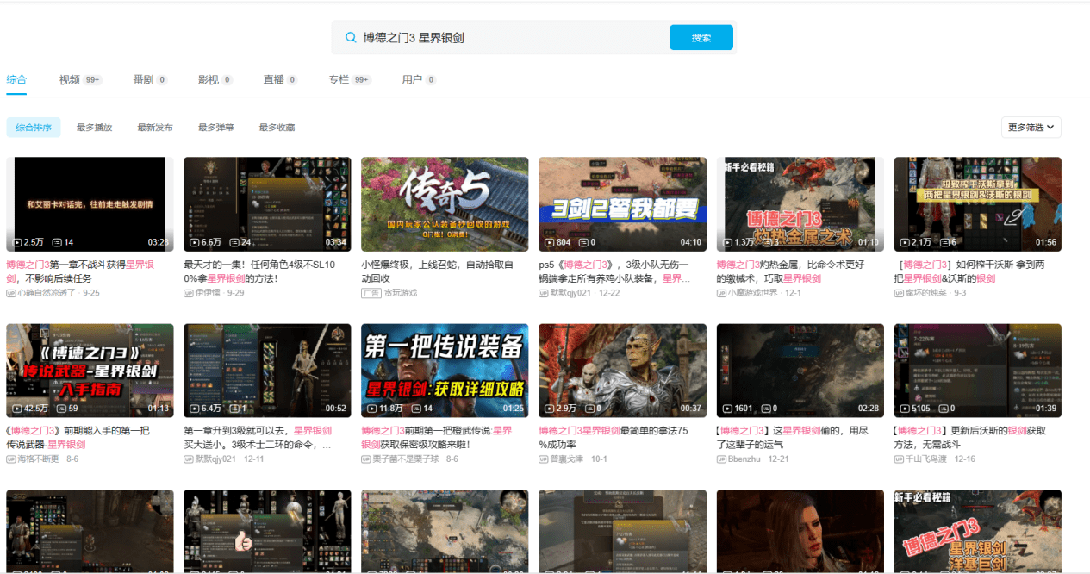Image resolution: width=1090 pixels, height=574 pixels.
Task: Sort results by 最新发布
Action: (x=155, y=128)
